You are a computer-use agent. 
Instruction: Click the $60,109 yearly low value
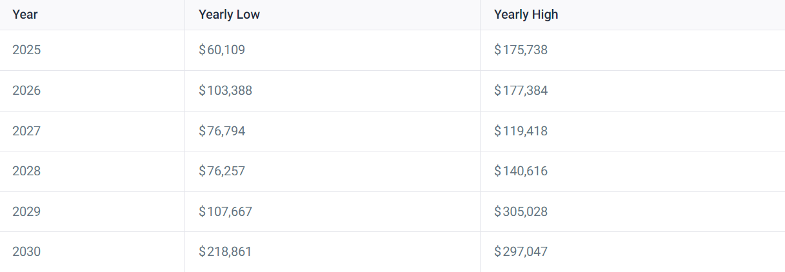tap(222, 50)
